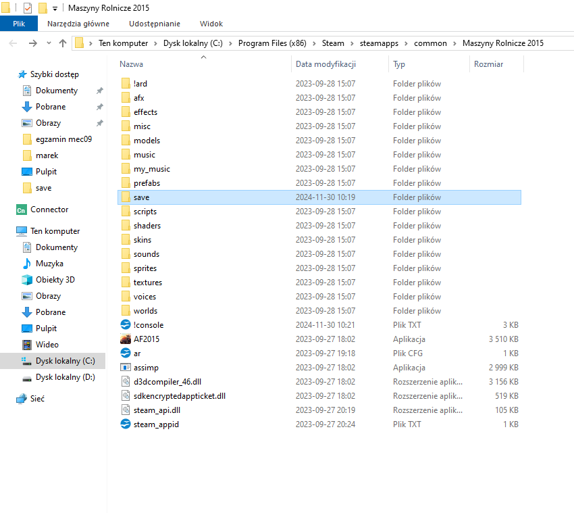Click the address bar folder icon
This screenshot has height=513, width=574.
80,43
